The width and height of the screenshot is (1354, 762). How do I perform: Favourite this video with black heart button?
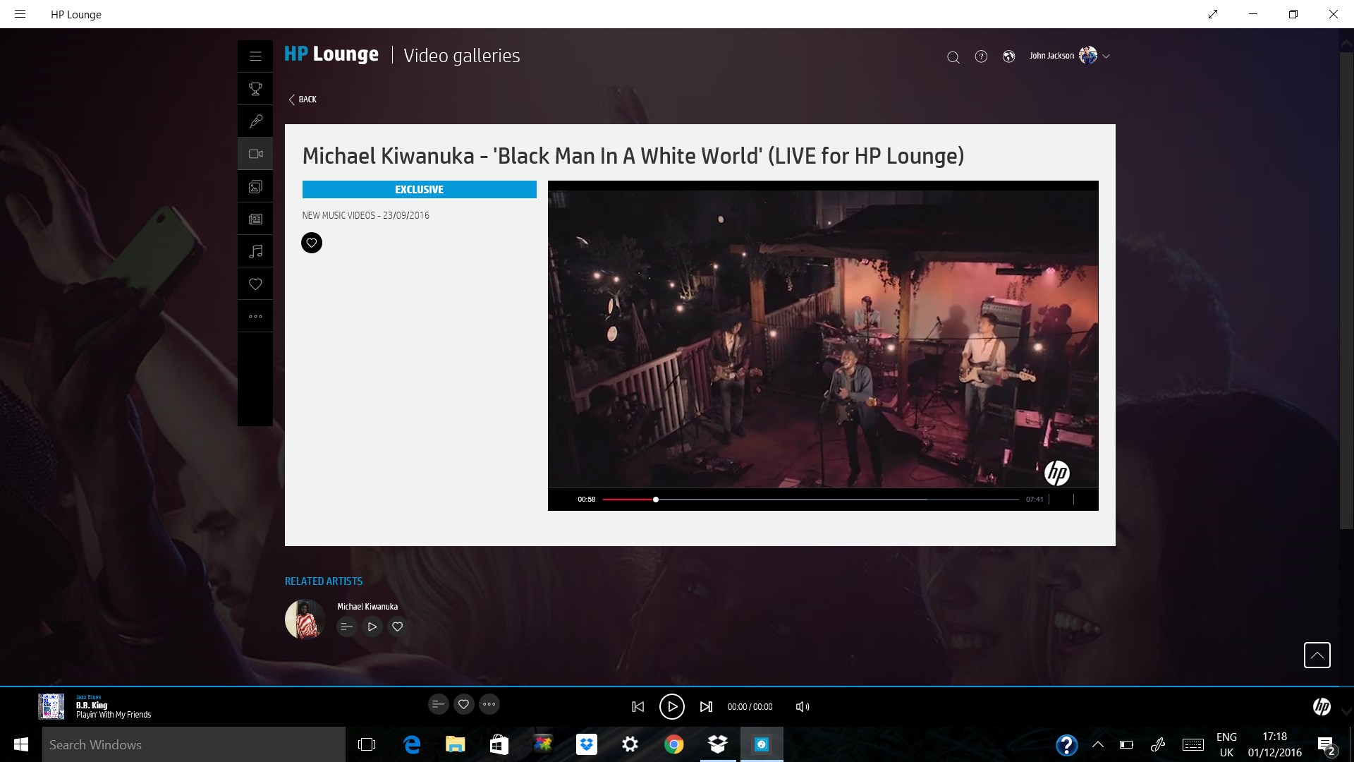(x=312, y=243)
